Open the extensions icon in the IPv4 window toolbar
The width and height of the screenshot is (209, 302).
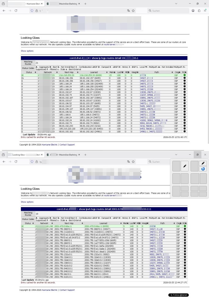[x=199, y=10]
